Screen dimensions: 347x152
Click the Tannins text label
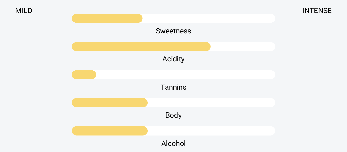173,87
